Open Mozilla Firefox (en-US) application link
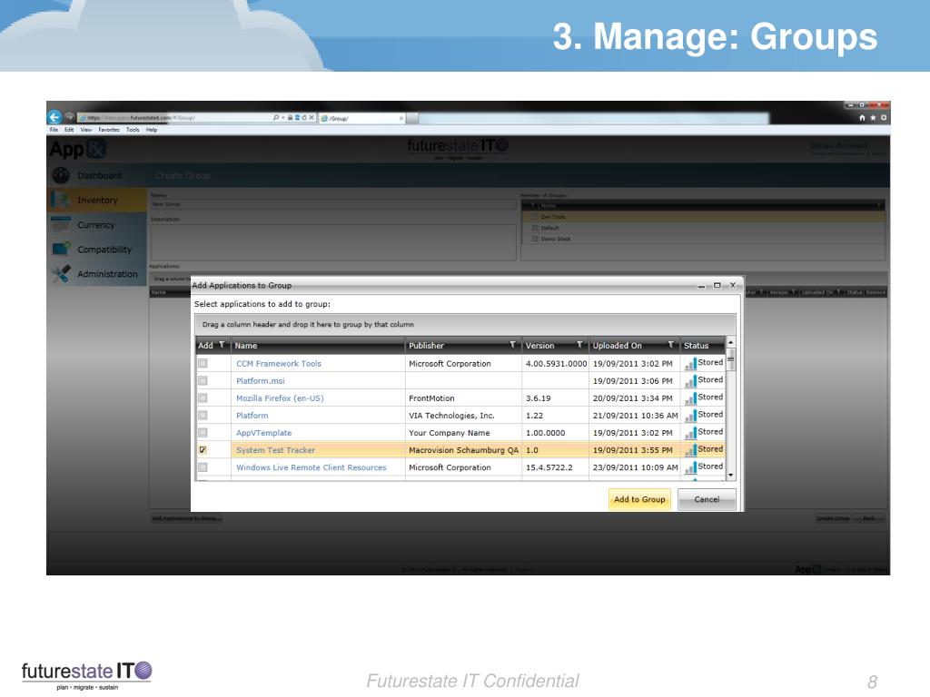This screenshot has height=697, width=930. click(280, 398)
